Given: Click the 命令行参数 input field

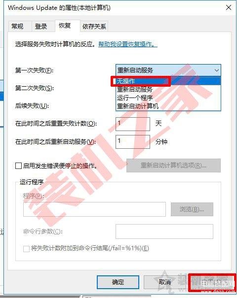Looking at the screenshot, I should (x=164, y=232).
